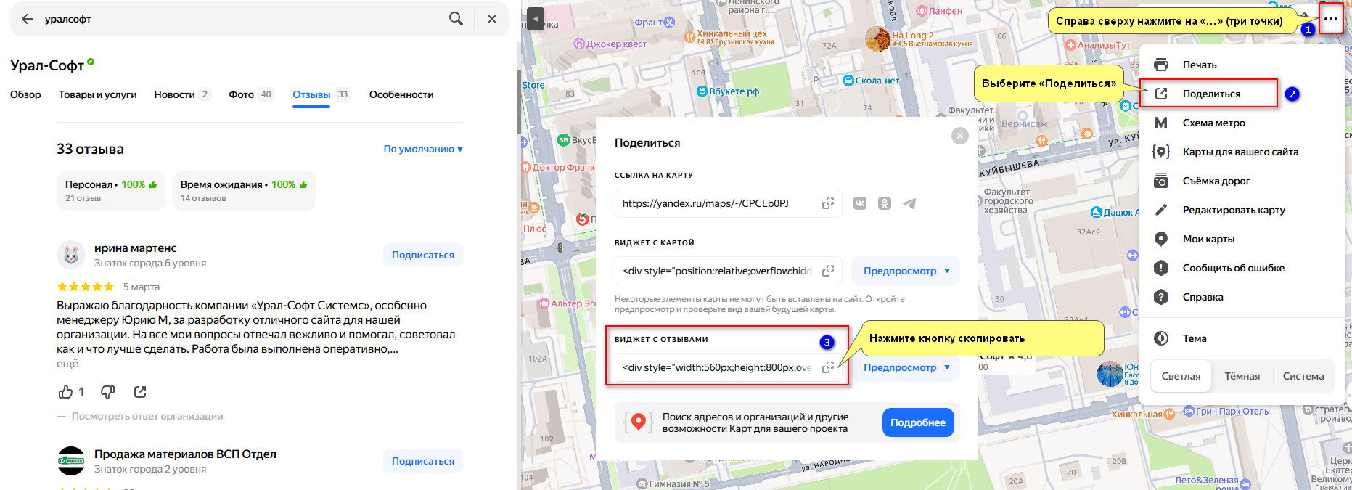
Task: Share map link via Telegram icon
Action: click(909, 203)
